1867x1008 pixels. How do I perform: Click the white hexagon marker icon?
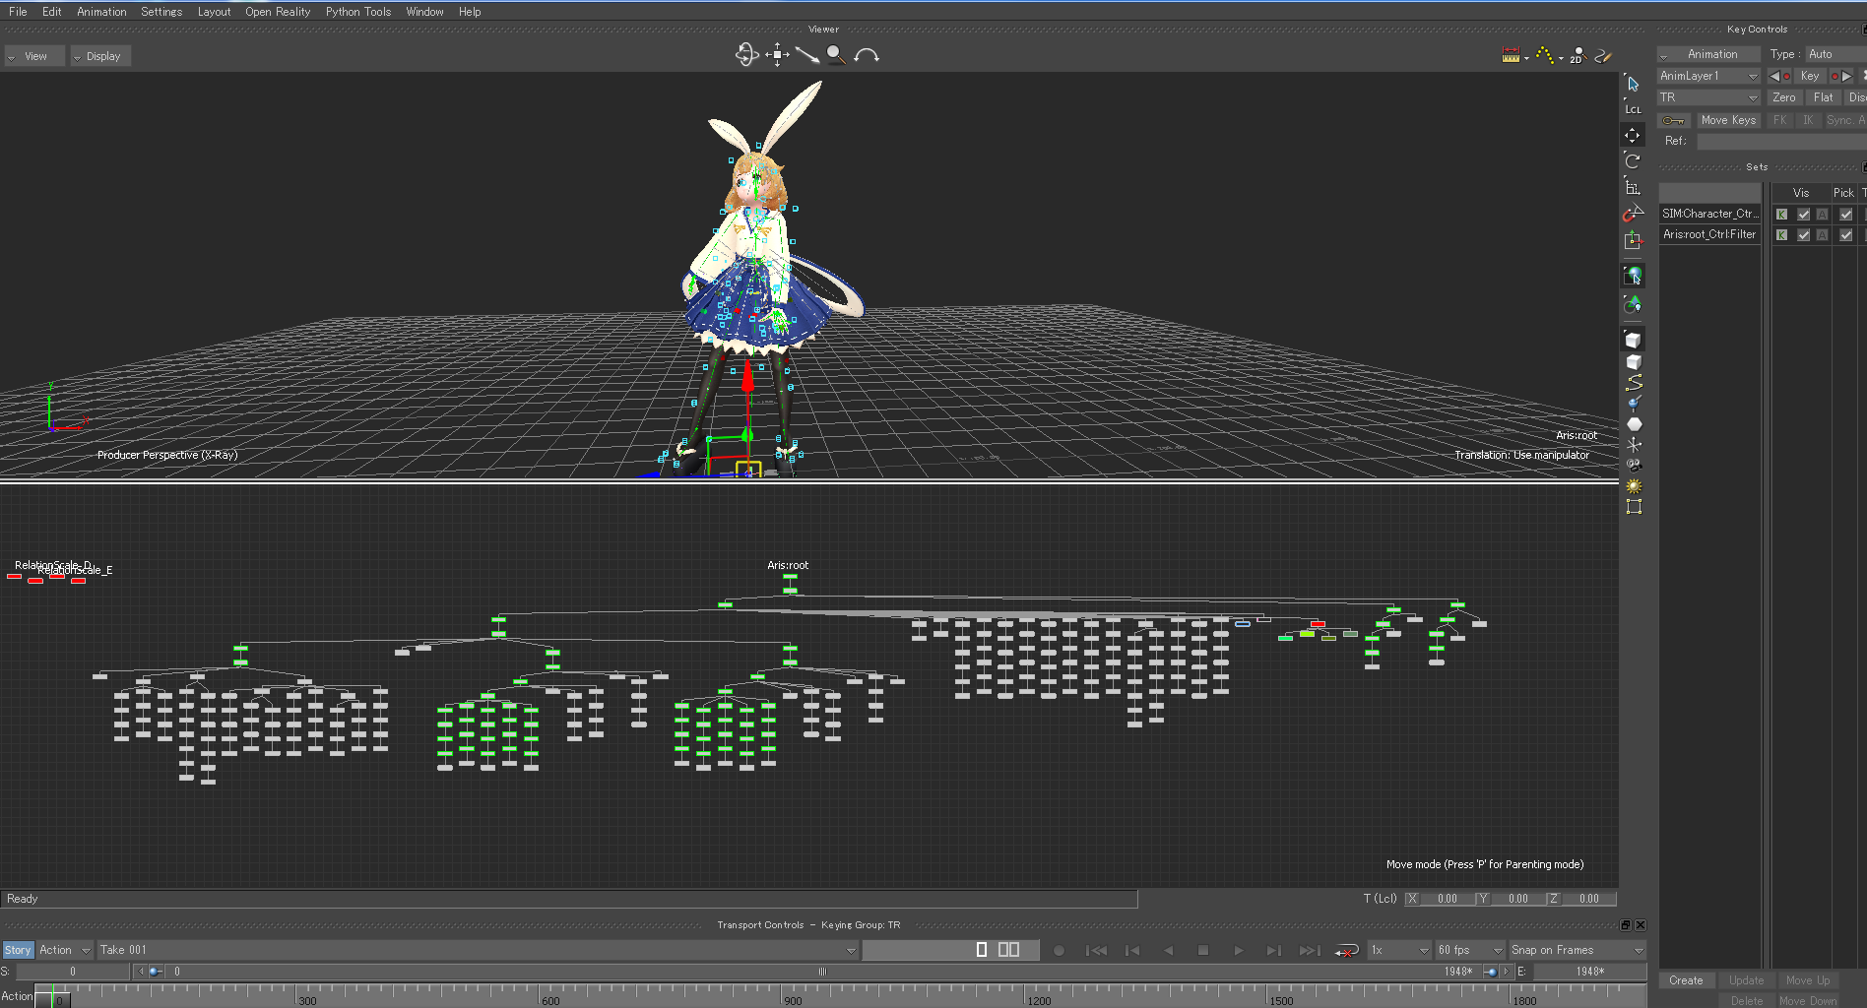pos(1634,424)
